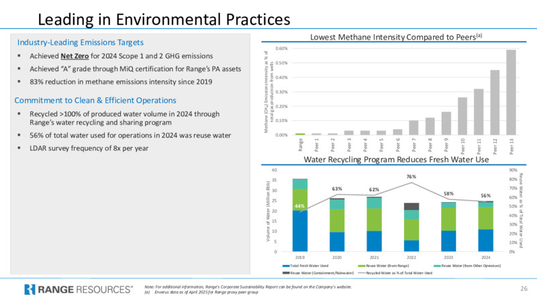The image size is (537, 302).
Task: Click the 2019 stacked water bar
Action: coord(300,215)
